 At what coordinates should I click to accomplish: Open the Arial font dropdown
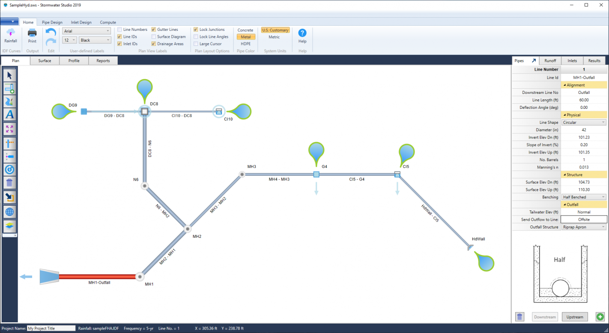click(x=87, y=31)
